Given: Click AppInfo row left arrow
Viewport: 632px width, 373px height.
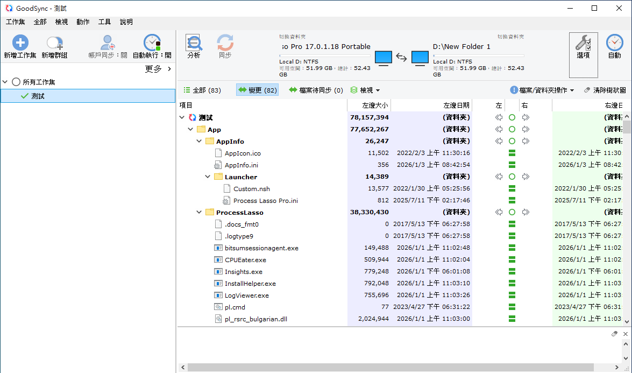Looking at the screenshot, I should pos(499,141).
